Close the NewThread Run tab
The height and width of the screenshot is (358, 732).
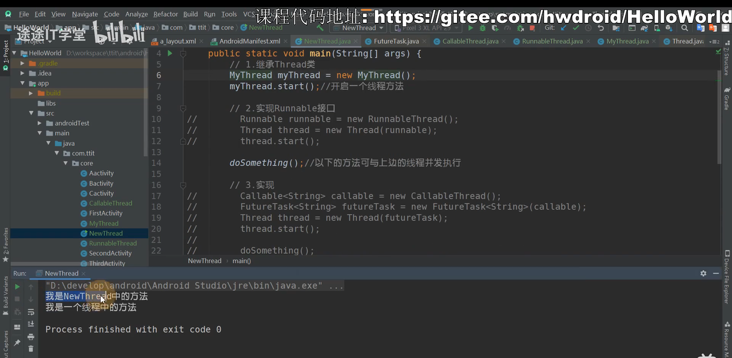tap(85, 273)
